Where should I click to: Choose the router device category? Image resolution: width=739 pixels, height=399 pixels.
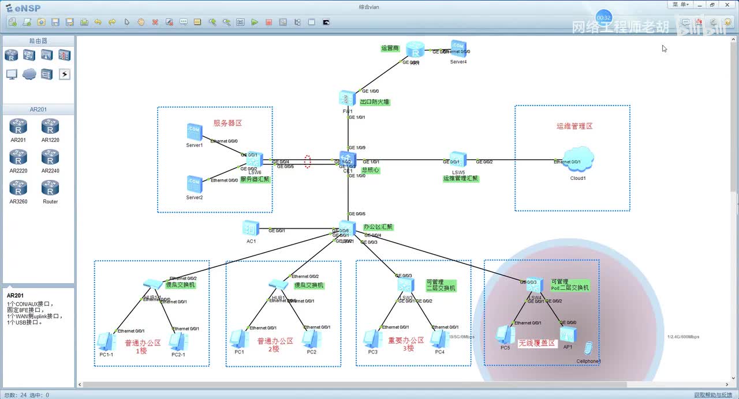pos(12,55)
